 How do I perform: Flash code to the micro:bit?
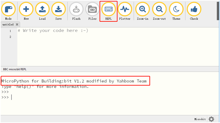click(76, 11)
